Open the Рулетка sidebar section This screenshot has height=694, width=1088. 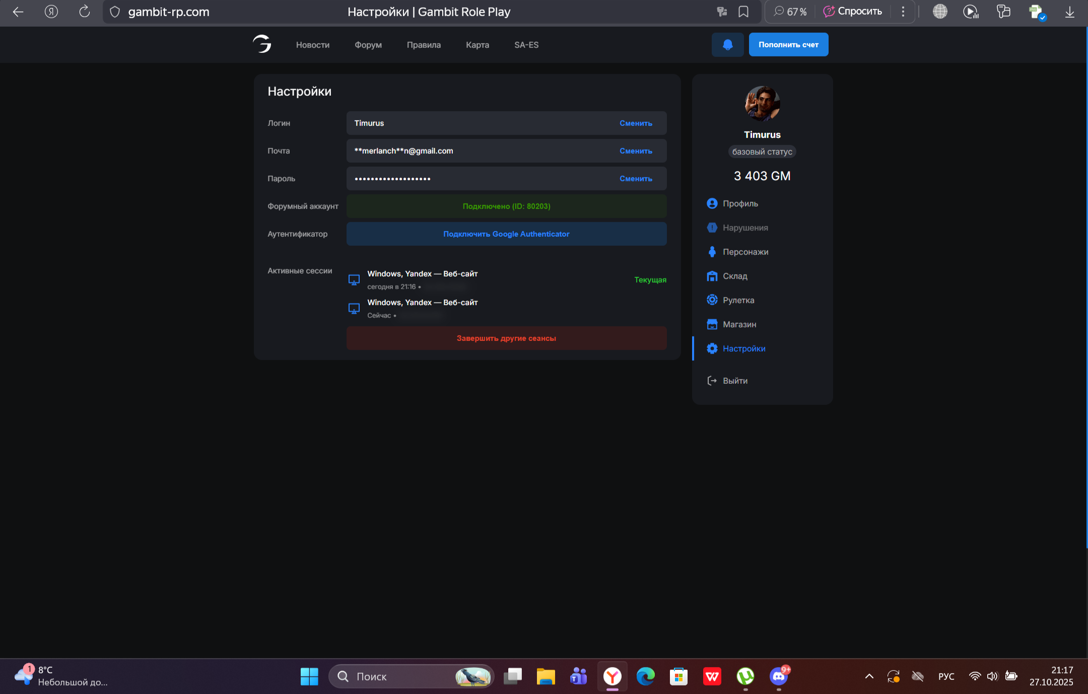pyautogui.click(x=738, y=300)
